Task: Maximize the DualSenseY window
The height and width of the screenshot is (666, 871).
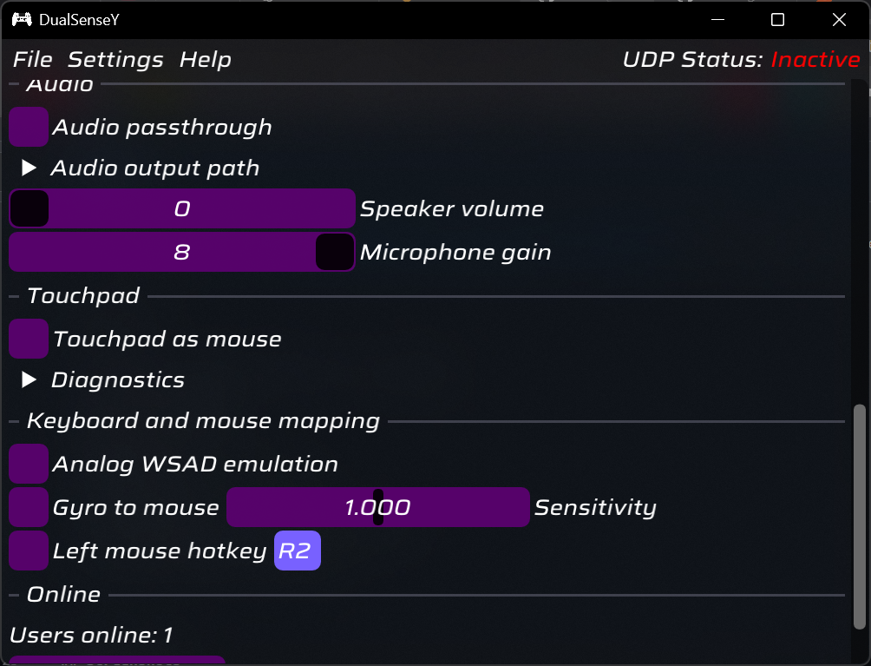Action: tap(778, 19)
